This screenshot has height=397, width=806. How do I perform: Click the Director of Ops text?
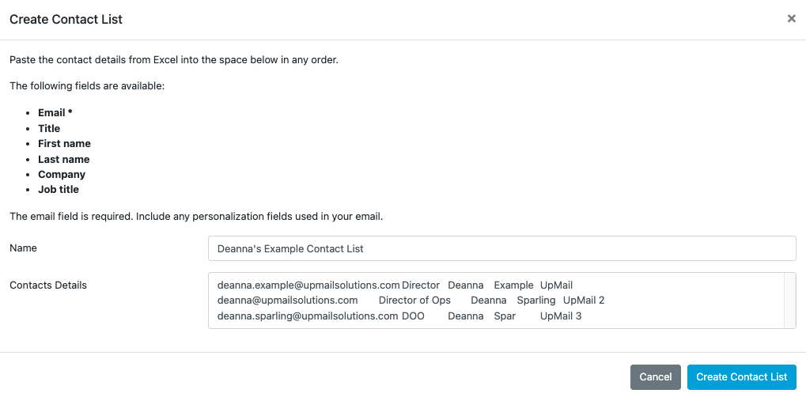(414, 301)
